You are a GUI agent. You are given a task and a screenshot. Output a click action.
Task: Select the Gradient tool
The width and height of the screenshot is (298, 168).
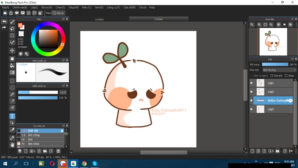(x=12, y=72)
